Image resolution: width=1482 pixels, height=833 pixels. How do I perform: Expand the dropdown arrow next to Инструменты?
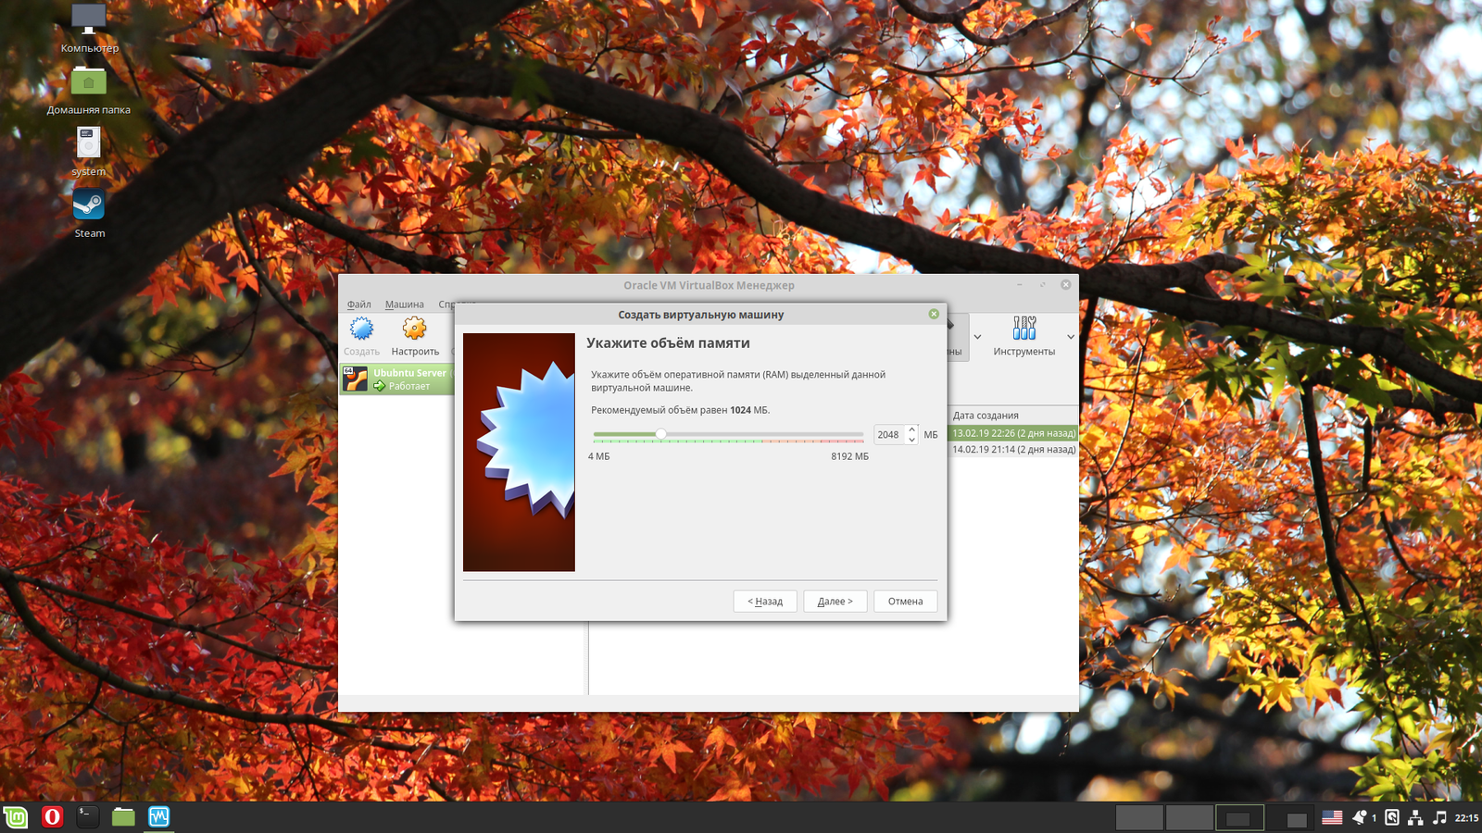[x=1071, y=337]
